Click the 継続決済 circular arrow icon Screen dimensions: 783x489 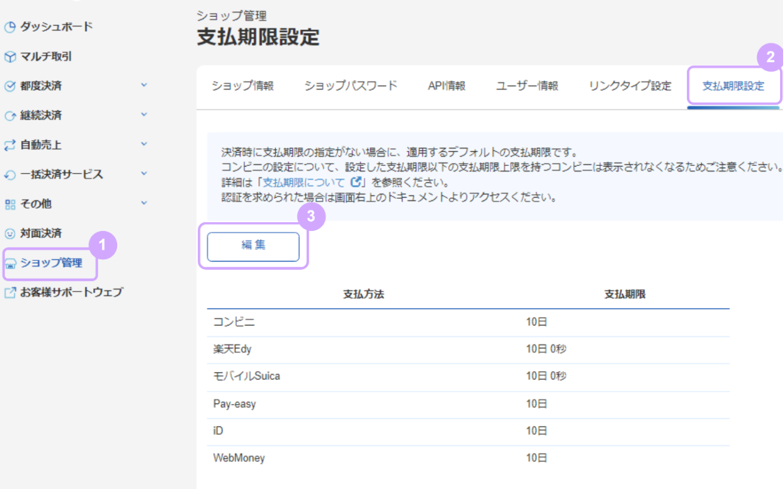(10, 114)
